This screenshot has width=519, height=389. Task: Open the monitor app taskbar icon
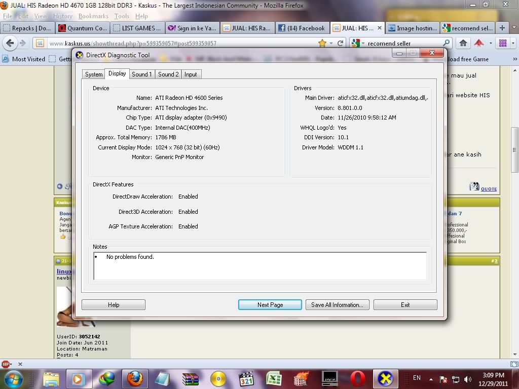click(x=329, y=379)
